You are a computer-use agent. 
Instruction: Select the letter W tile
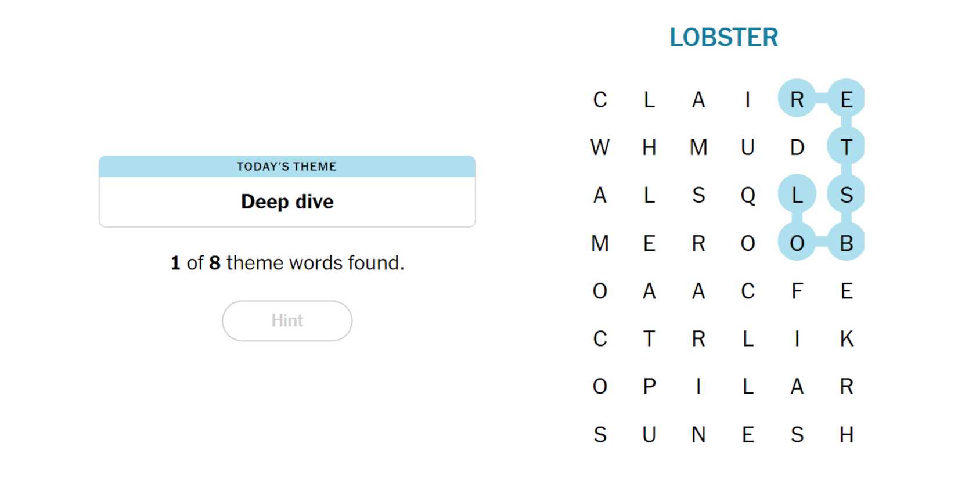click(600, 147)
